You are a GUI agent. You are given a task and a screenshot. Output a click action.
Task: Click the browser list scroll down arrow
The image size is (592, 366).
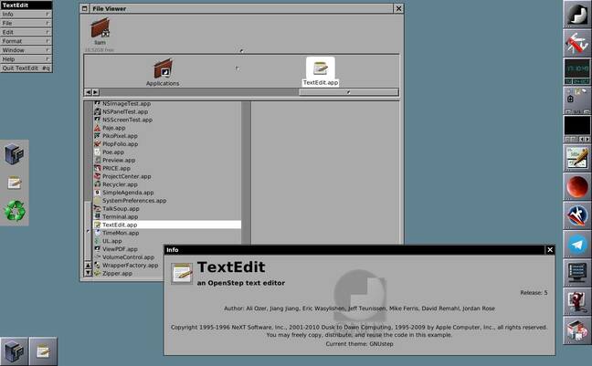tap(88, 272)
